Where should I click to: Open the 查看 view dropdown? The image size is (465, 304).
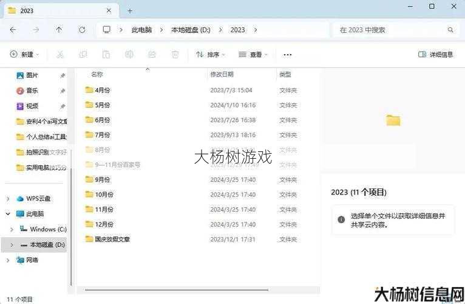coord(253,54)
